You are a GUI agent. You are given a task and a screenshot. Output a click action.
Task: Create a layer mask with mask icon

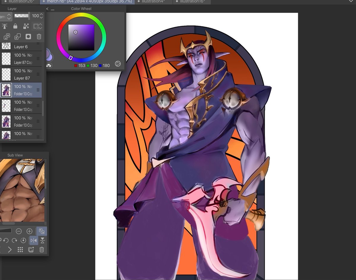[x=28, y=36]
